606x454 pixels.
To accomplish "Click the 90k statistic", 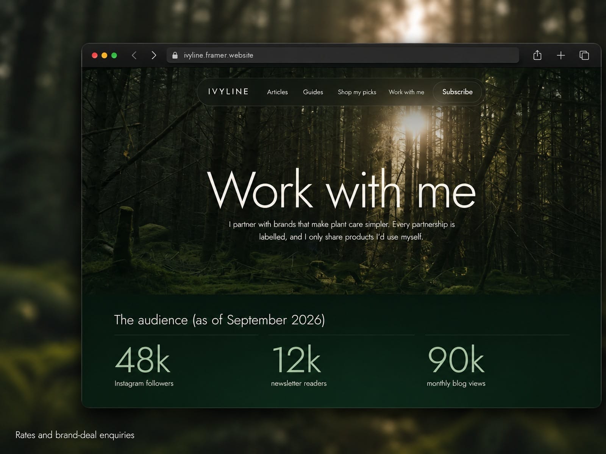I will [x=456, y=359].
